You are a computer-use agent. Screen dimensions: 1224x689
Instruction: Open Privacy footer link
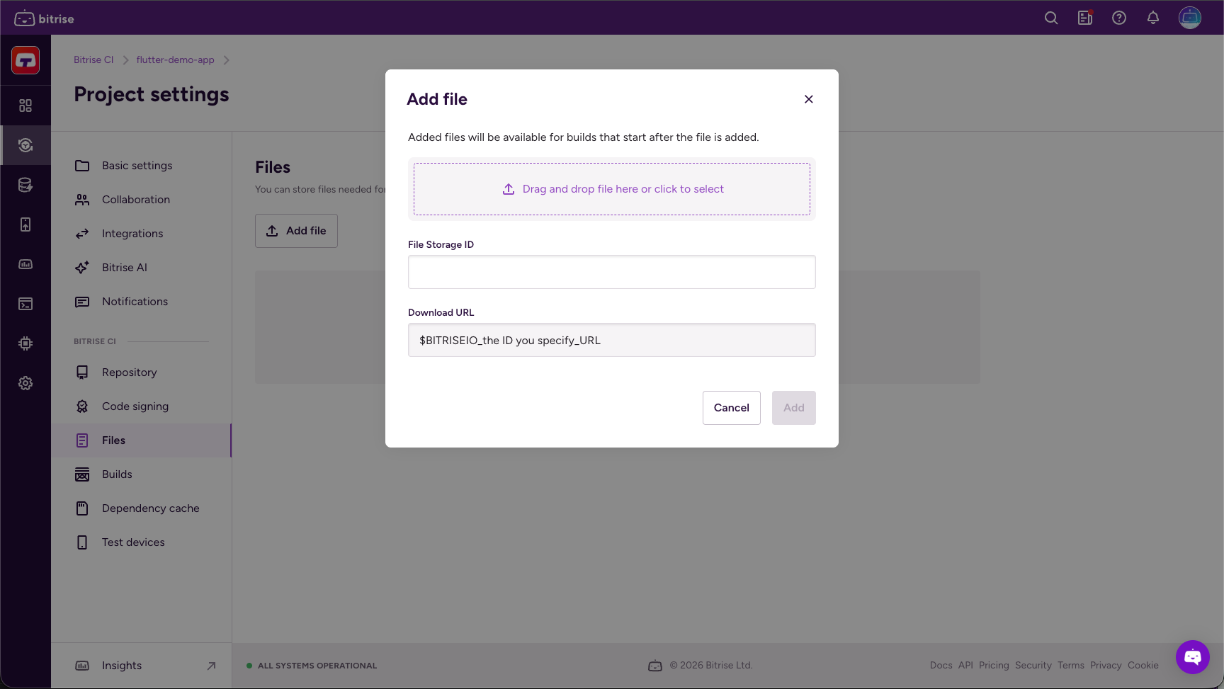[x=1106, y=666]
